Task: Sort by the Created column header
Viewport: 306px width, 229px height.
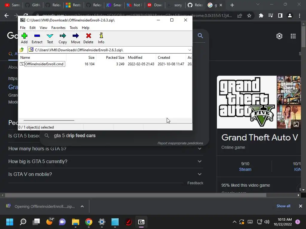Action: click(171, 58)
